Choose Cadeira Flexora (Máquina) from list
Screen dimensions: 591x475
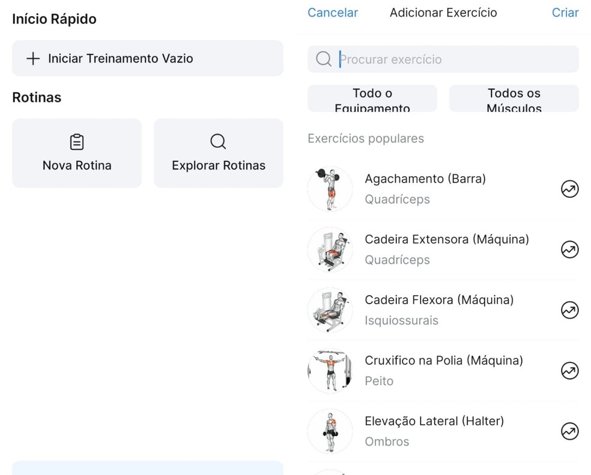tap(438, 310)
